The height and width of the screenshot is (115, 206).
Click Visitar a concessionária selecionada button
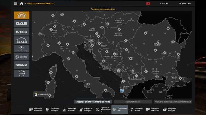pyautogui.click(x=173, y=102)
